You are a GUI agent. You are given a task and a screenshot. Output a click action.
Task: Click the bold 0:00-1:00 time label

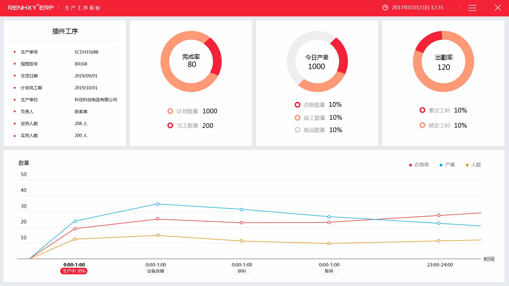click(74, 265)
